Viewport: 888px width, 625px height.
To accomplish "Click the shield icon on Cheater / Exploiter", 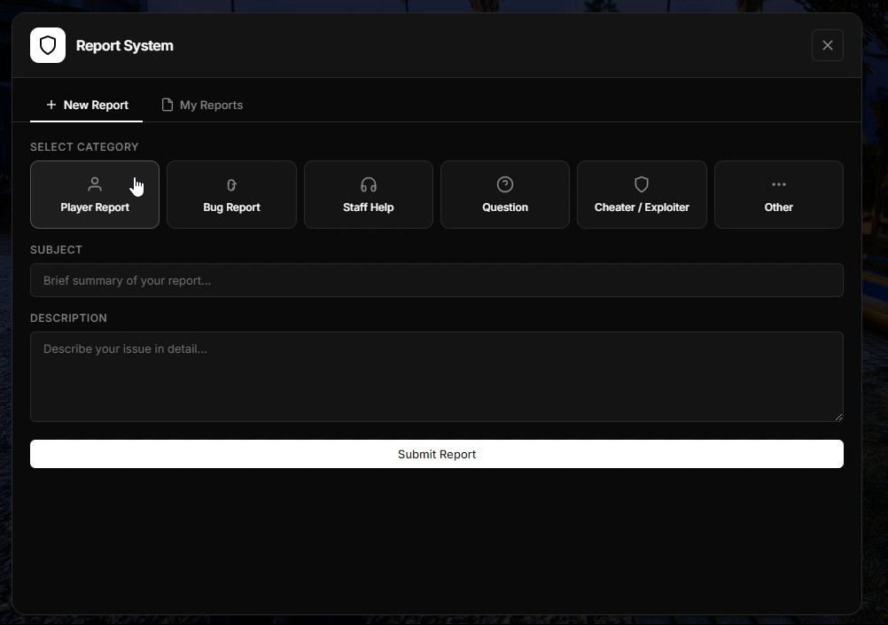I will click(x=642, y=184).
